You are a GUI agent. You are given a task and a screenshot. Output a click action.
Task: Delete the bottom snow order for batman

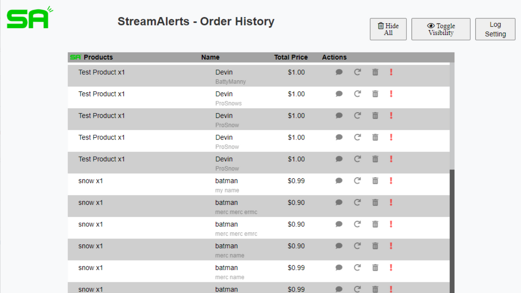(375, 289)
